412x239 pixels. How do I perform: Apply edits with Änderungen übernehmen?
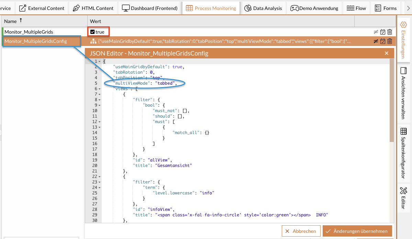pyautogui.click(x=357, y=231)
